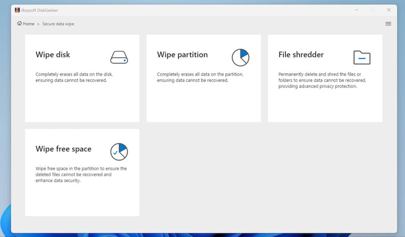Click "Permanently delete and shred the files" description
Image resolution: width=405 pixels, height=237 pixels.
tap(322, 80)
